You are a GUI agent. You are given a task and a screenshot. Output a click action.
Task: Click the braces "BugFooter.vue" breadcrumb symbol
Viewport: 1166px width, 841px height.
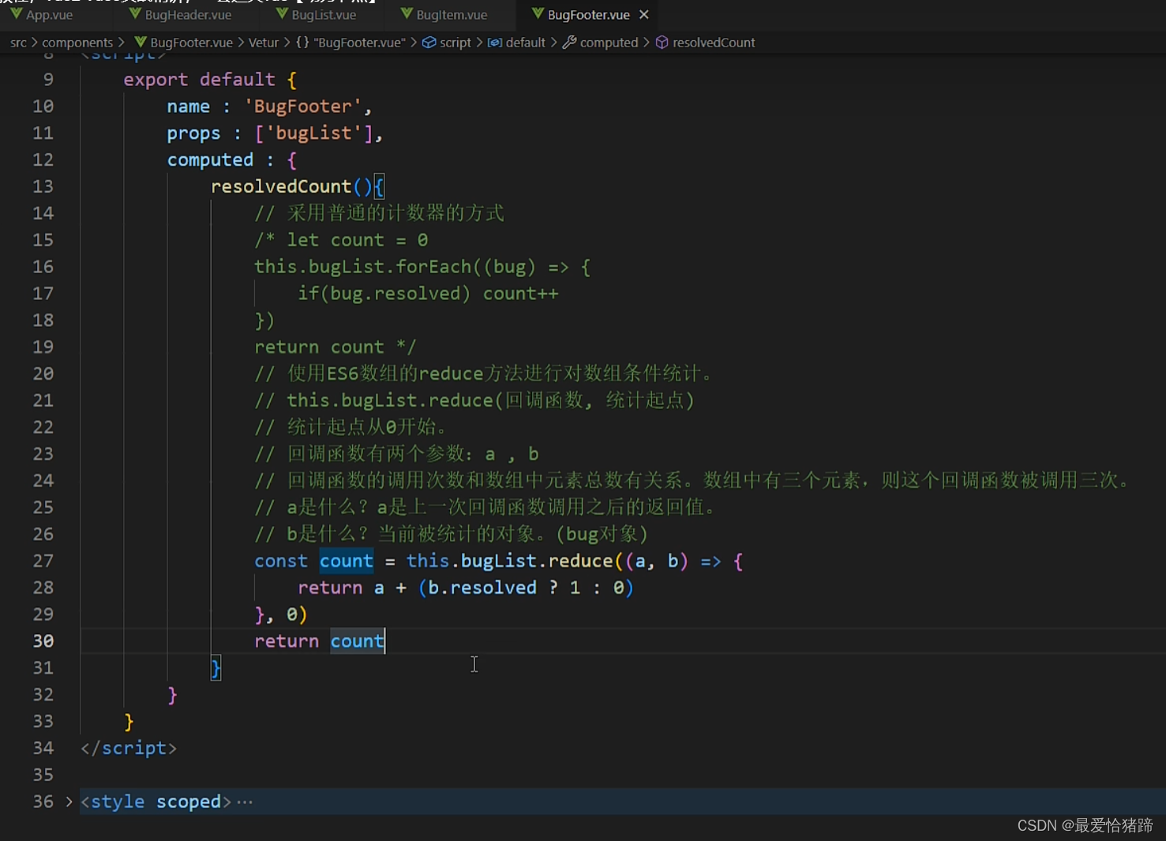pyautogui.click(x=351, y=43)
